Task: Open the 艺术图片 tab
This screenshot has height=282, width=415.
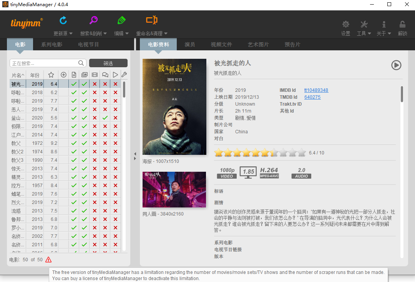Action: [x=258, y=45]
